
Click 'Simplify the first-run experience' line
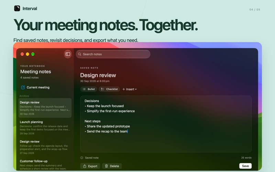click(x=110, y=111)
